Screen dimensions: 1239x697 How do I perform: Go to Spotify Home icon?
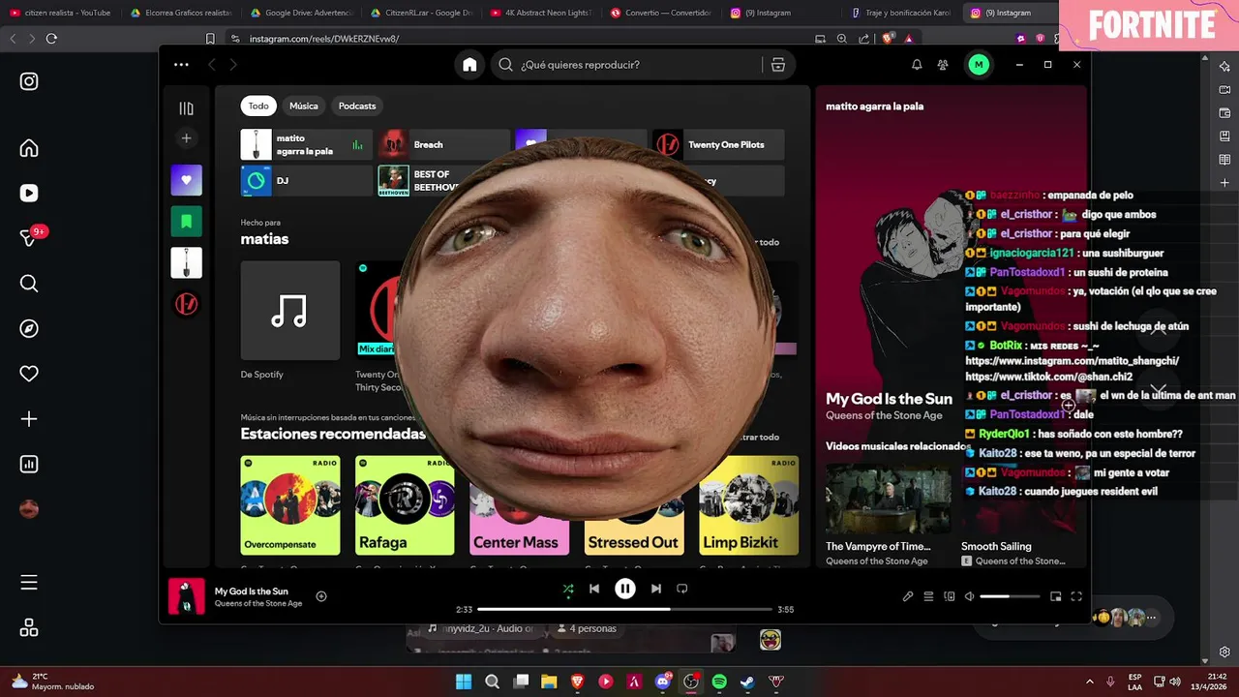[x=469, y=65]
